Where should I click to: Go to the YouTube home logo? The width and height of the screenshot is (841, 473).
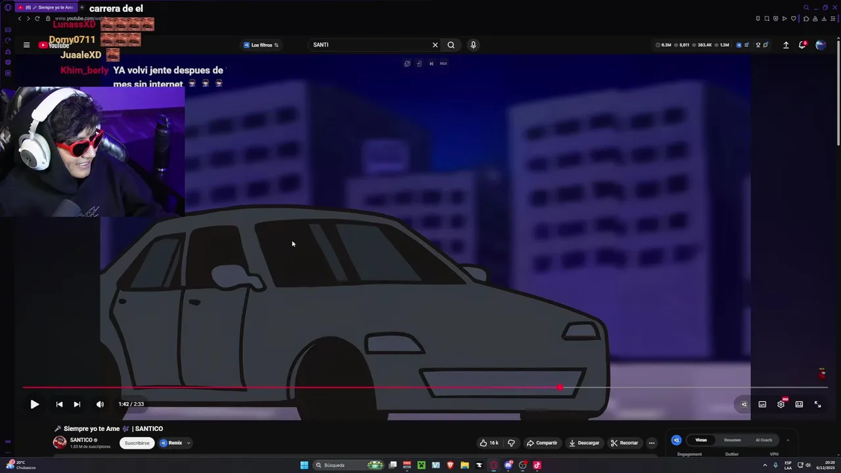pyautogui.click(x=55, y=45)
